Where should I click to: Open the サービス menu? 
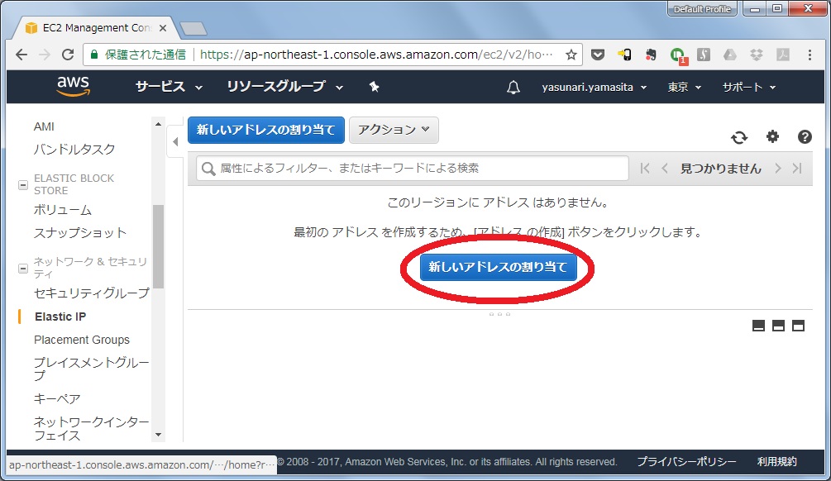pos(169,87)
